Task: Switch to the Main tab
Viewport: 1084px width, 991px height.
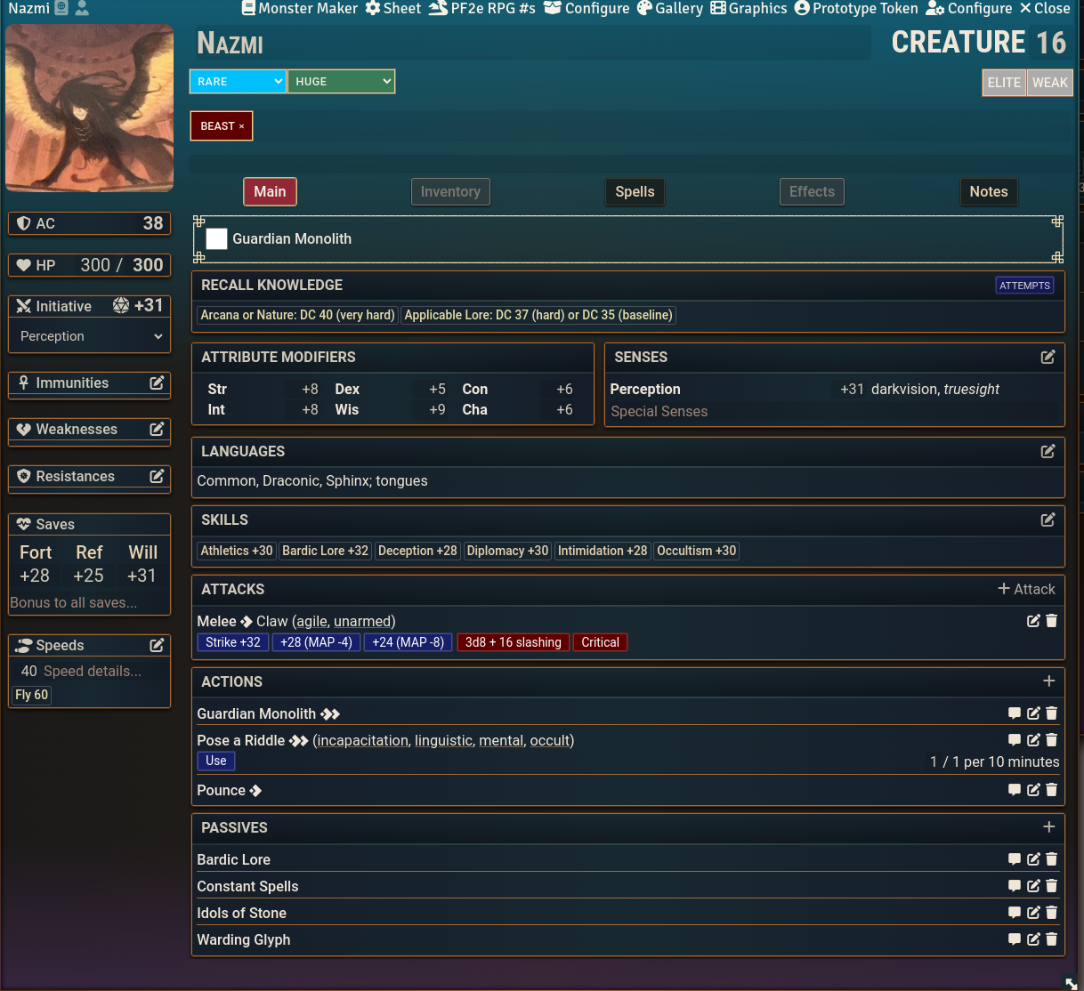Action: coord(270,191)
